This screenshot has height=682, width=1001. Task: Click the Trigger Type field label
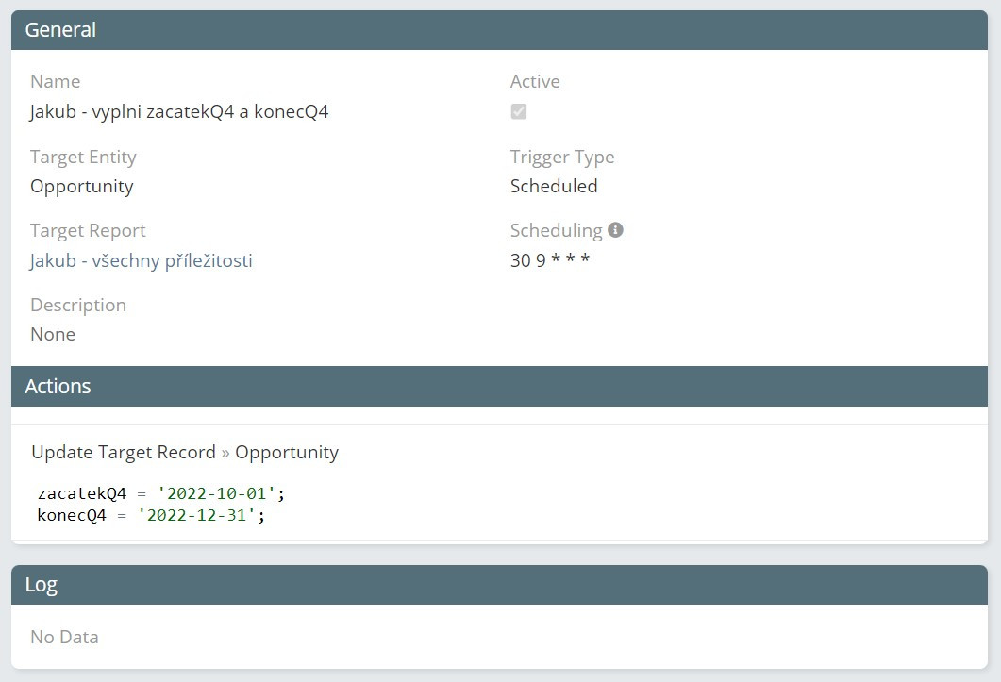(562, 157)
